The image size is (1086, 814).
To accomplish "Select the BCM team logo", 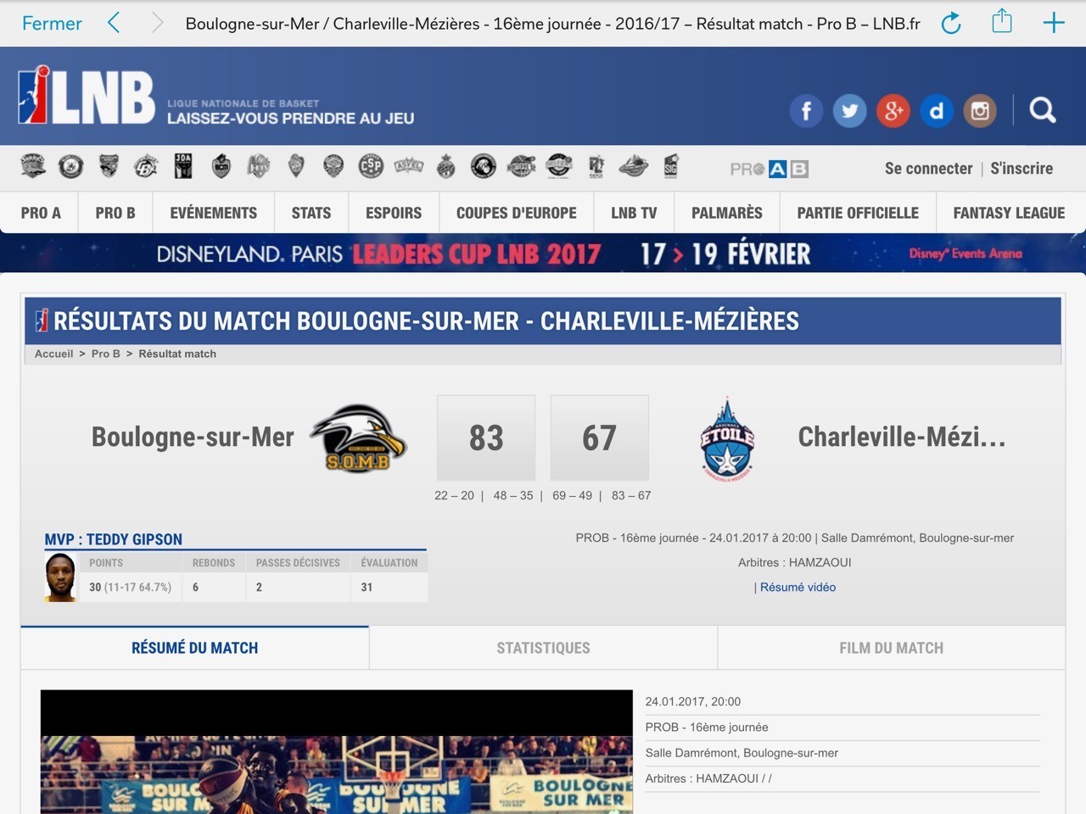I will tap(221, 165).
